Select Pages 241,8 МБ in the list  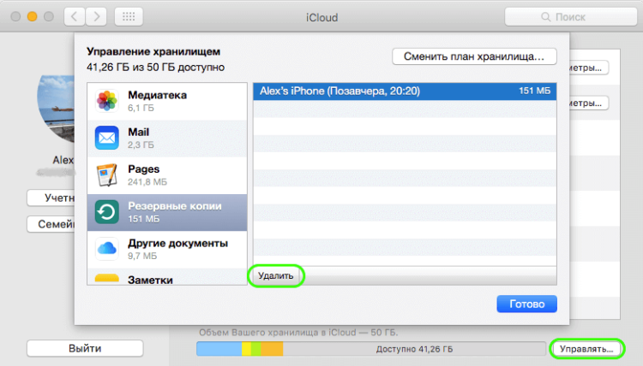(x=167, y=175)
